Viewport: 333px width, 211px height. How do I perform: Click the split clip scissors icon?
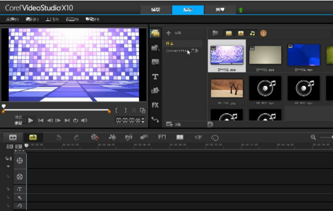click(134, 110)
